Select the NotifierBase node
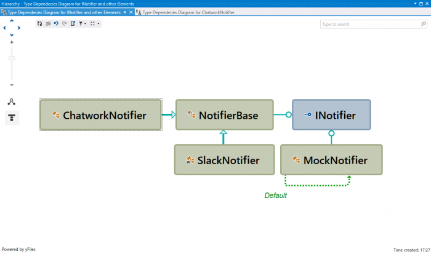The image size is (431, 254). [x=225, y=115]
